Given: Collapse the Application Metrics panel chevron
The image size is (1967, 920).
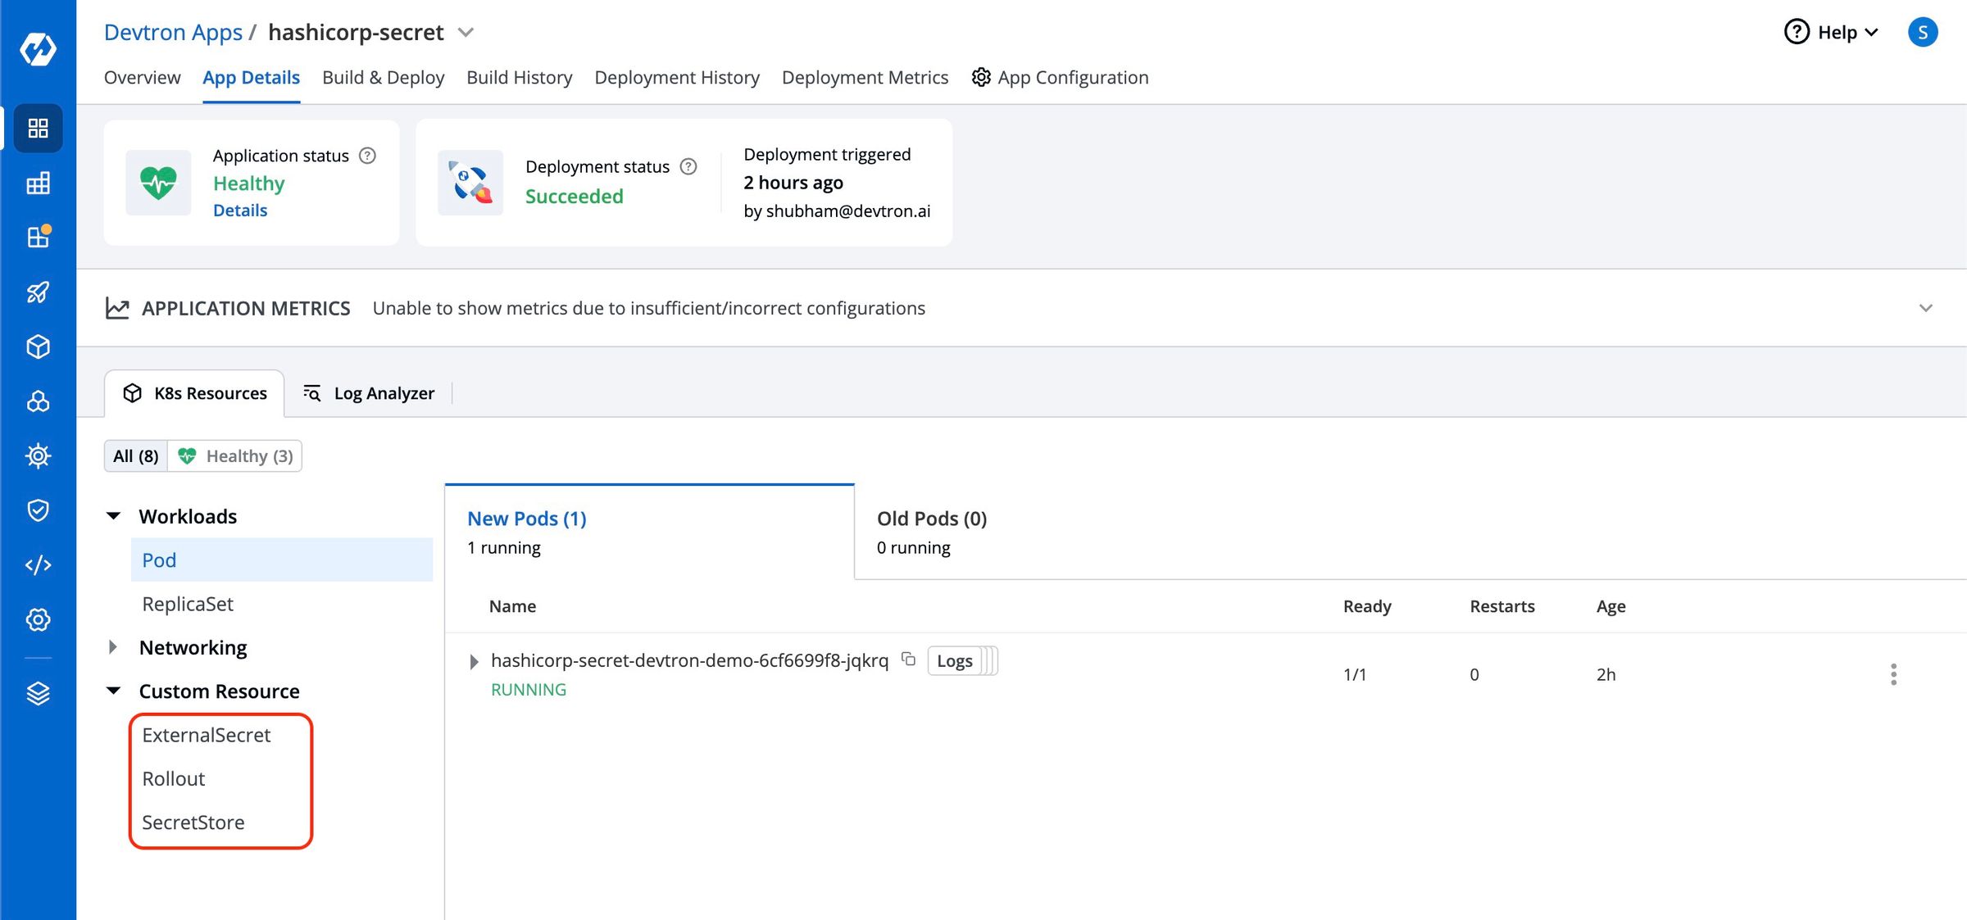Looking at the screenshot, I should point(1925,308).
